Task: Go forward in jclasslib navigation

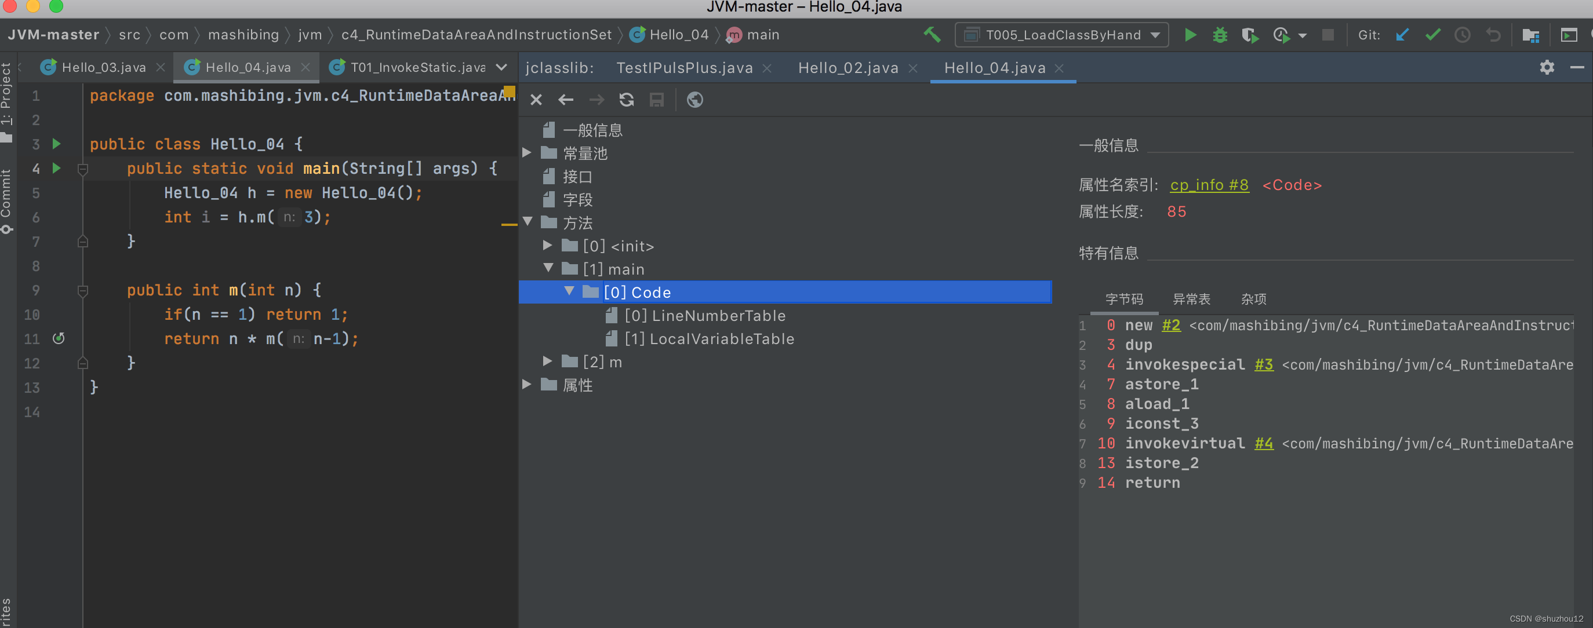Action: tap(596, 100)
